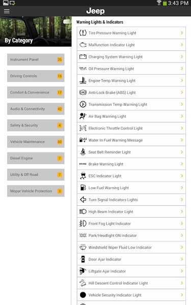
Task: Open the hamburger menu icon
Action: click(x=7, y=11)
